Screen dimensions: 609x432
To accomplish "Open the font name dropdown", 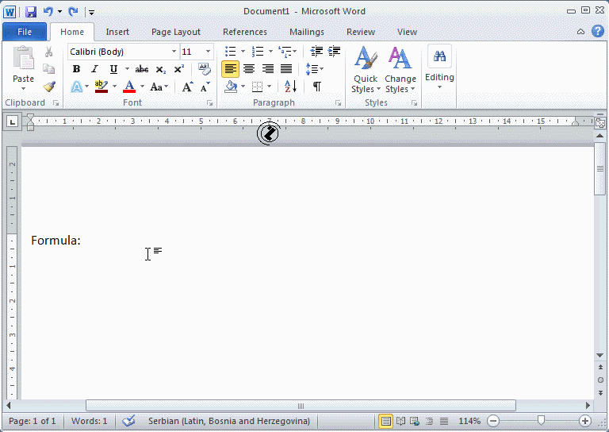I will 174,52.
